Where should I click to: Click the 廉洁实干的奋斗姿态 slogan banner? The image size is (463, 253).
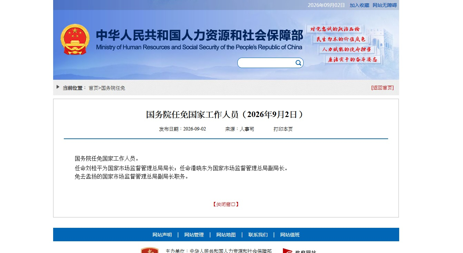click(x=352, y=59)
